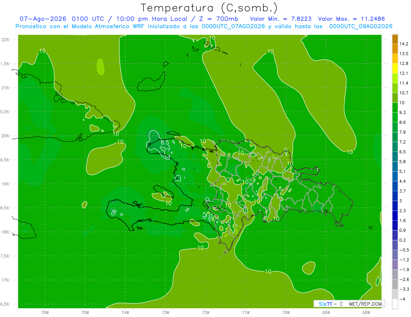411x317 pixels.
Task: Click the "7.9" color scale value
Action: (x=403, y=132)
